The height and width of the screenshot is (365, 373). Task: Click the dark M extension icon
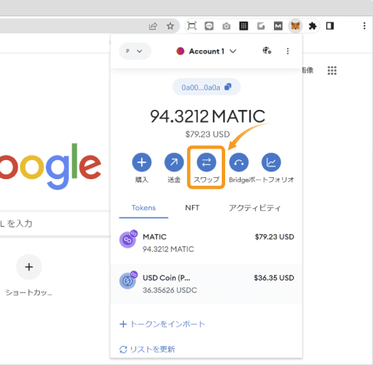[x=278, y=26]
